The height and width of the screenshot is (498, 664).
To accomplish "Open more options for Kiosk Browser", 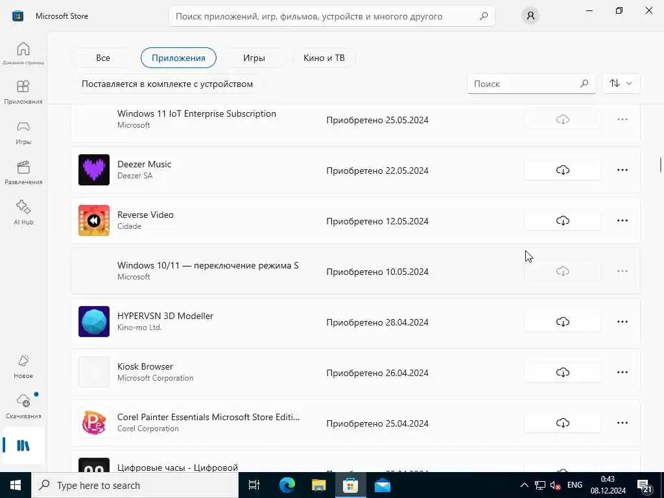I will 622,372.
